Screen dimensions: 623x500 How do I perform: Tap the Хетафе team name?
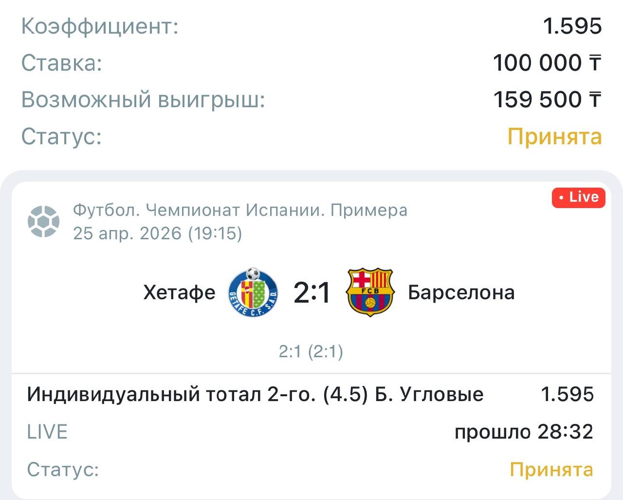179,292
